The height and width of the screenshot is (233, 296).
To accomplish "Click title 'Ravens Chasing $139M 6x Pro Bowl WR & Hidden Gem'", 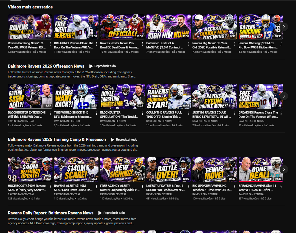I will (258, 45).
